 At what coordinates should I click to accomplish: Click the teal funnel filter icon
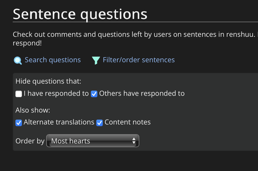[x=96, y=60]
